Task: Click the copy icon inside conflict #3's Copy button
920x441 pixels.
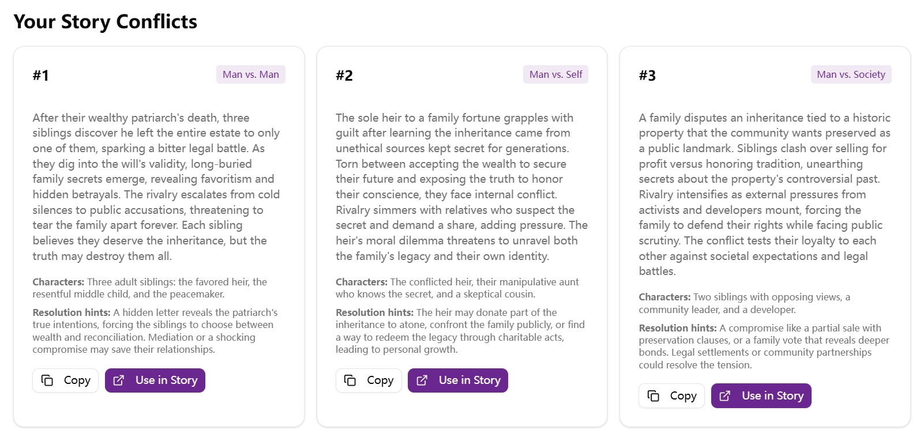Action: click(x=654, y=396)
